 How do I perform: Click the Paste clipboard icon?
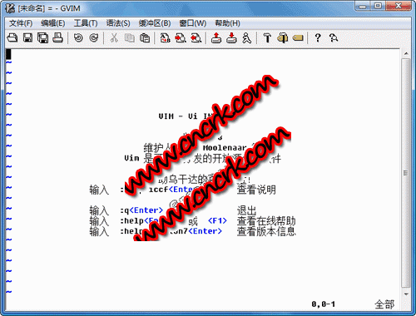click(145, 37)
